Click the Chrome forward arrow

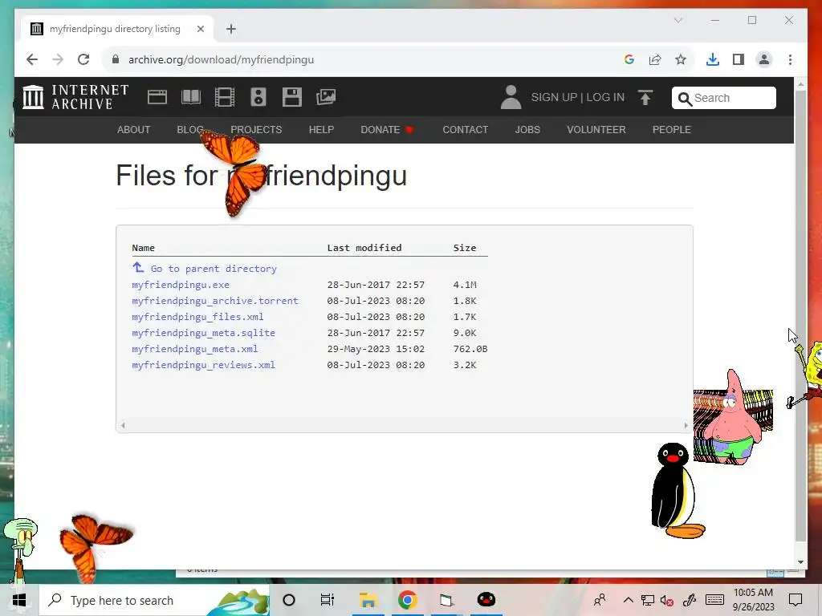pyautogui.click(x=58, y=59)
